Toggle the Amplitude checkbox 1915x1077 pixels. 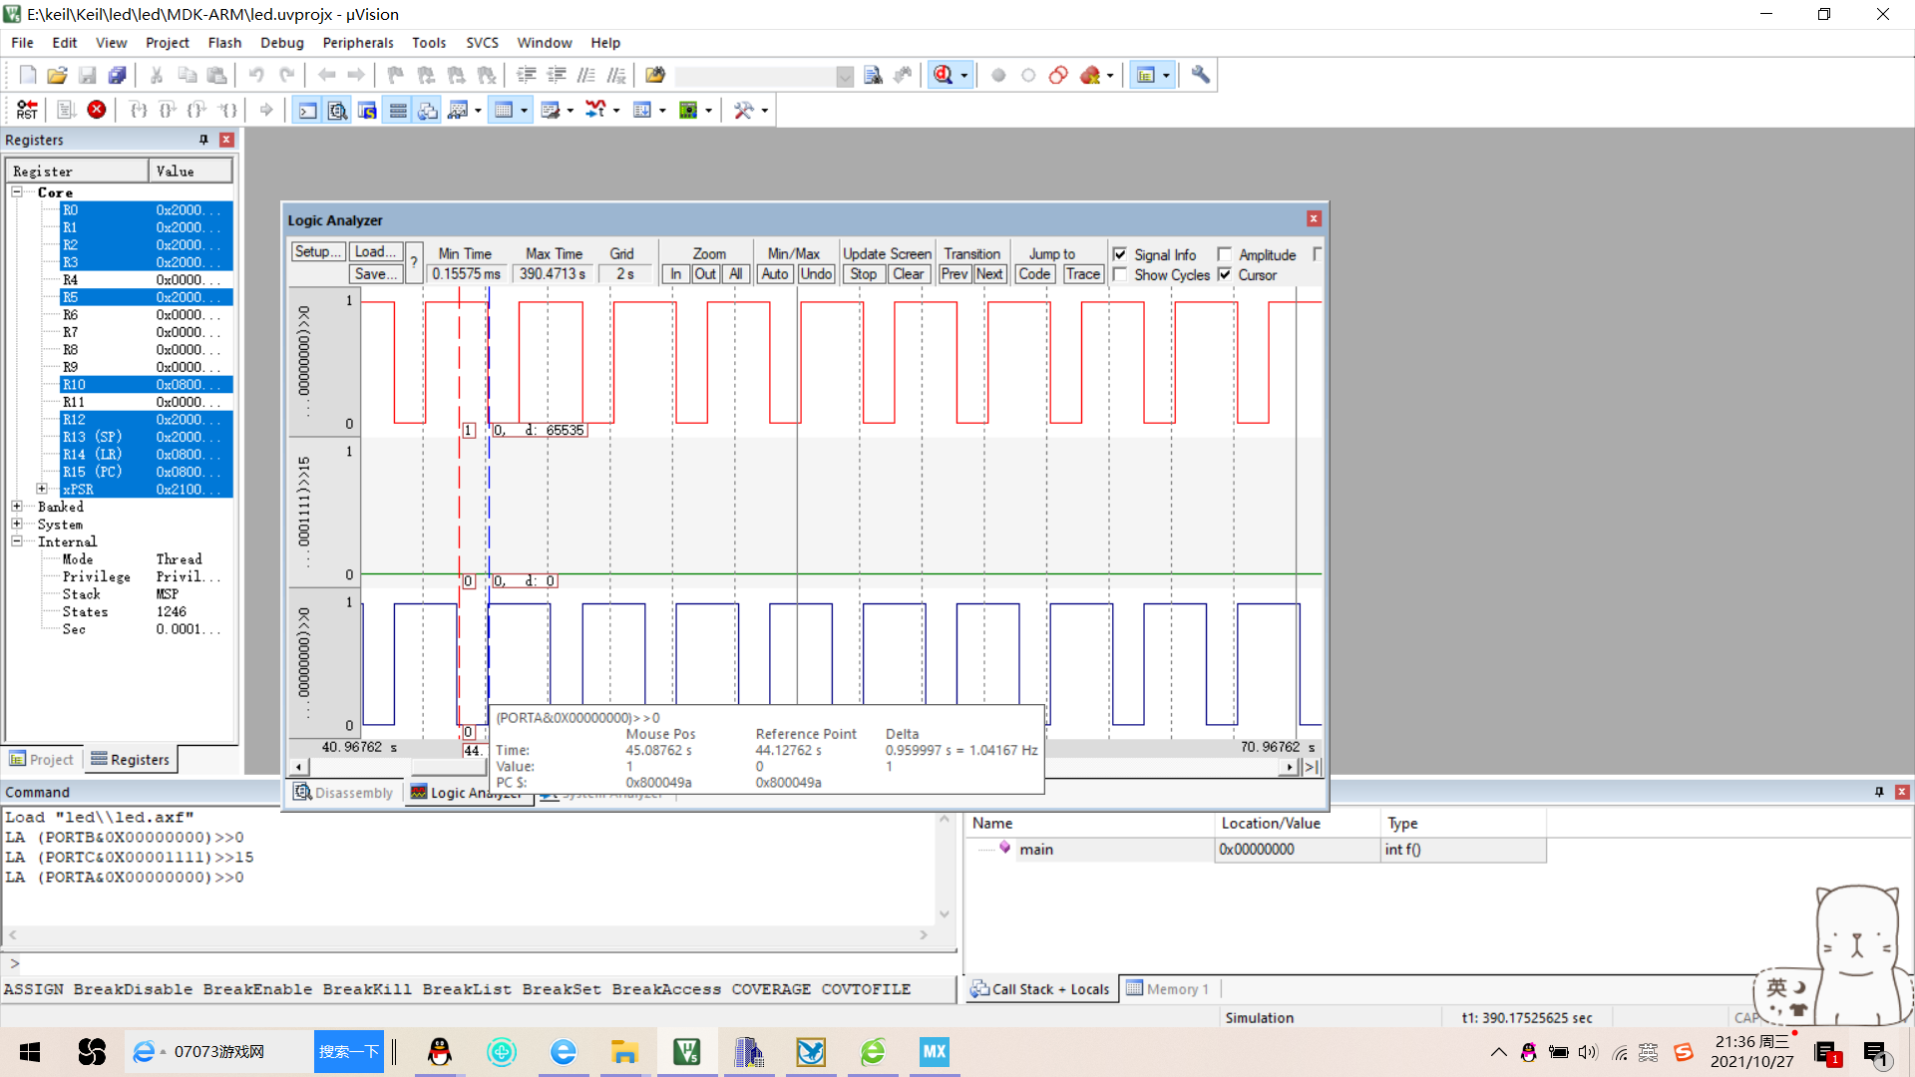pos(1225,254)
